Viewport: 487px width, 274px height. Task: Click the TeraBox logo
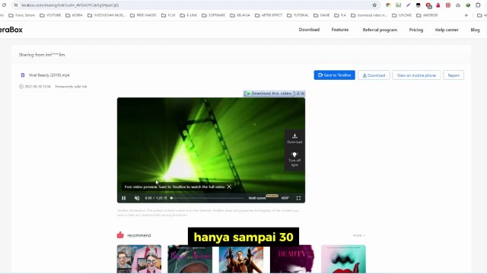[11, 30]
